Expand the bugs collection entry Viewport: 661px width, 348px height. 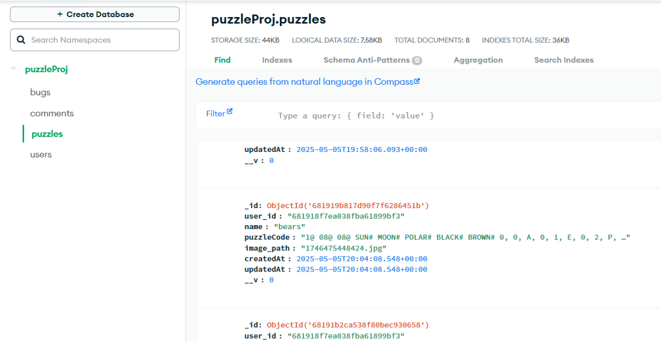click(x=40, y=92)
